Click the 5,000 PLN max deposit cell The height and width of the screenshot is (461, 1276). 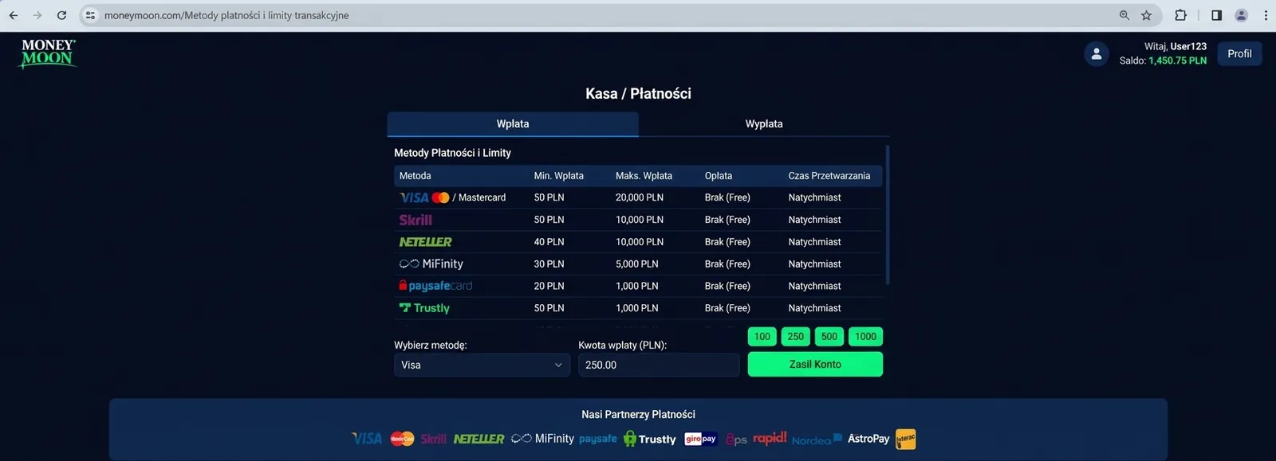pyautogui.click(x=637, y=264)
